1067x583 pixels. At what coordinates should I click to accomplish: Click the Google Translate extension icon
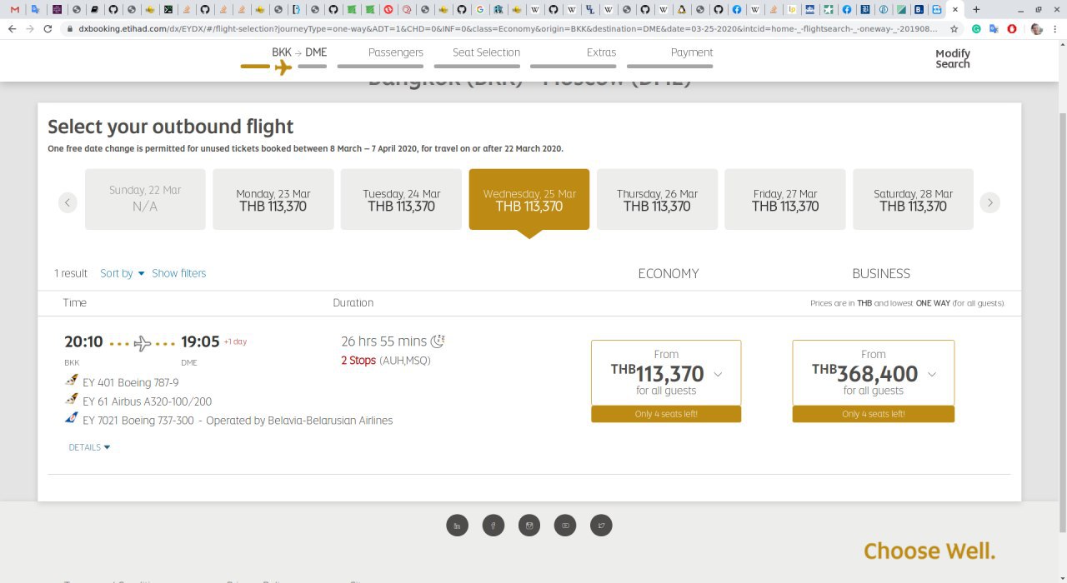point(994,28)
